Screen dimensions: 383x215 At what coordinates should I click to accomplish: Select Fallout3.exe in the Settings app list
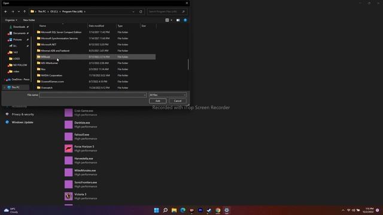(x=82, y=134)
